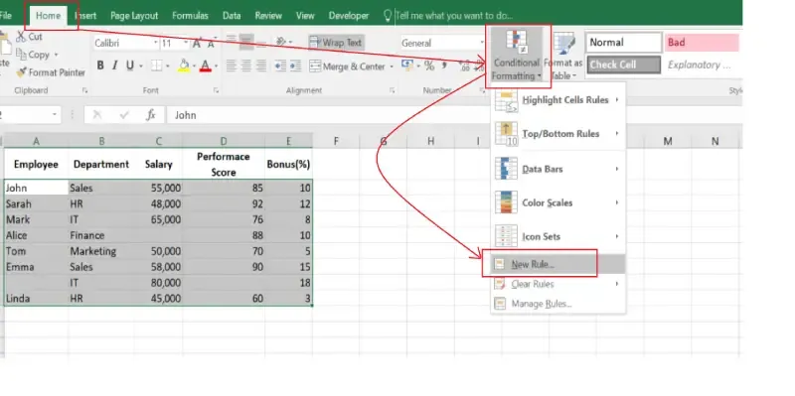Open the Font name Calibri dropdown

[156, 44]
